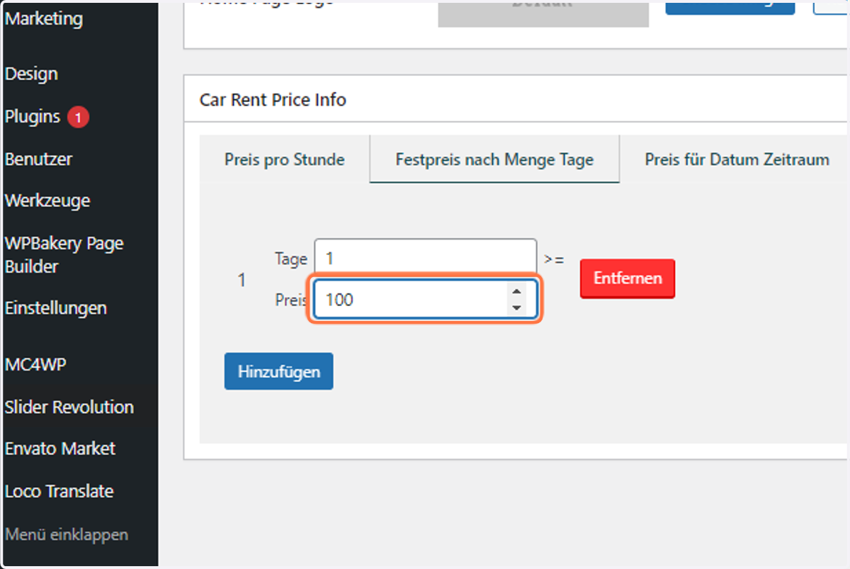Click the Preis input field with 100
The width and height of the screenshot is (850, 569).
pos(426,300)
